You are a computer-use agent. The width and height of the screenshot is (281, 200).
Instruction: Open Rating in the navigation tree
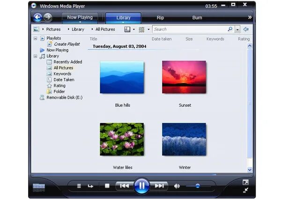tap(59, 86)
